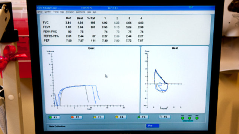Screen dimensions: 239x134
Task: Click FEV1 percent reference value 101
Action: tap(93, 27)
